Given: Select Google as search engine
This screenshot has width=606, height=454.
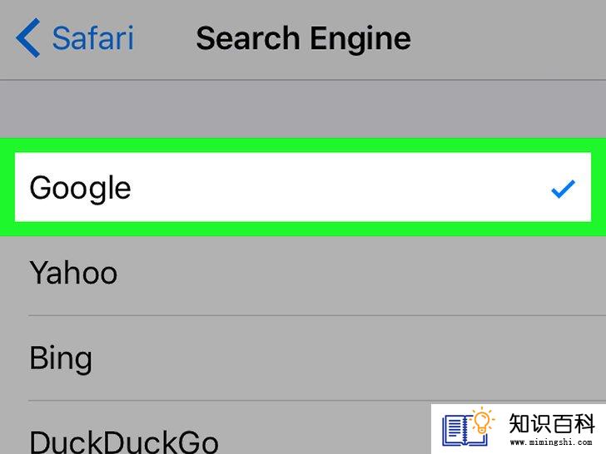Looking at the screenshot, I should tap(303, 187).
